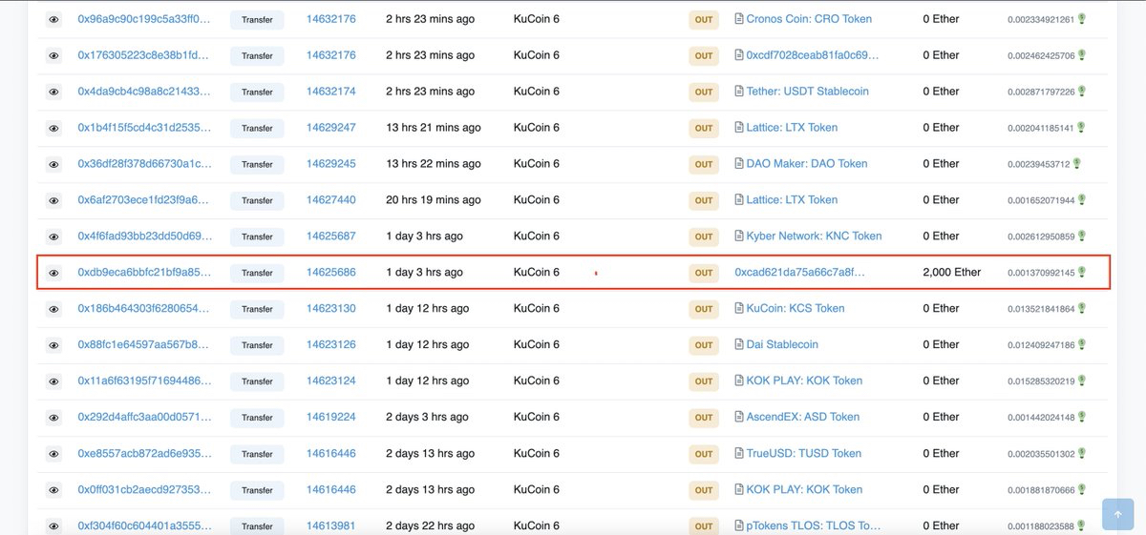Click contract icon before AscendEX: ASD Token
Image resolution: width=1146 pixels, height=535 pixels.
click(738, 418)
